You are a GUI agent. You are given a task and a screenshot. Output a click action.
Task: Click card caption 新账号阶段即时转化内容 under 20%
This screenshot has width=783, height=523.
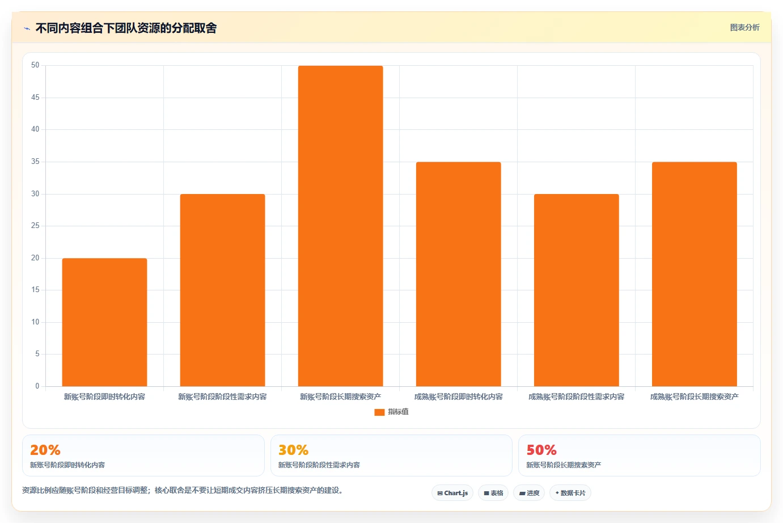[67, 465]
